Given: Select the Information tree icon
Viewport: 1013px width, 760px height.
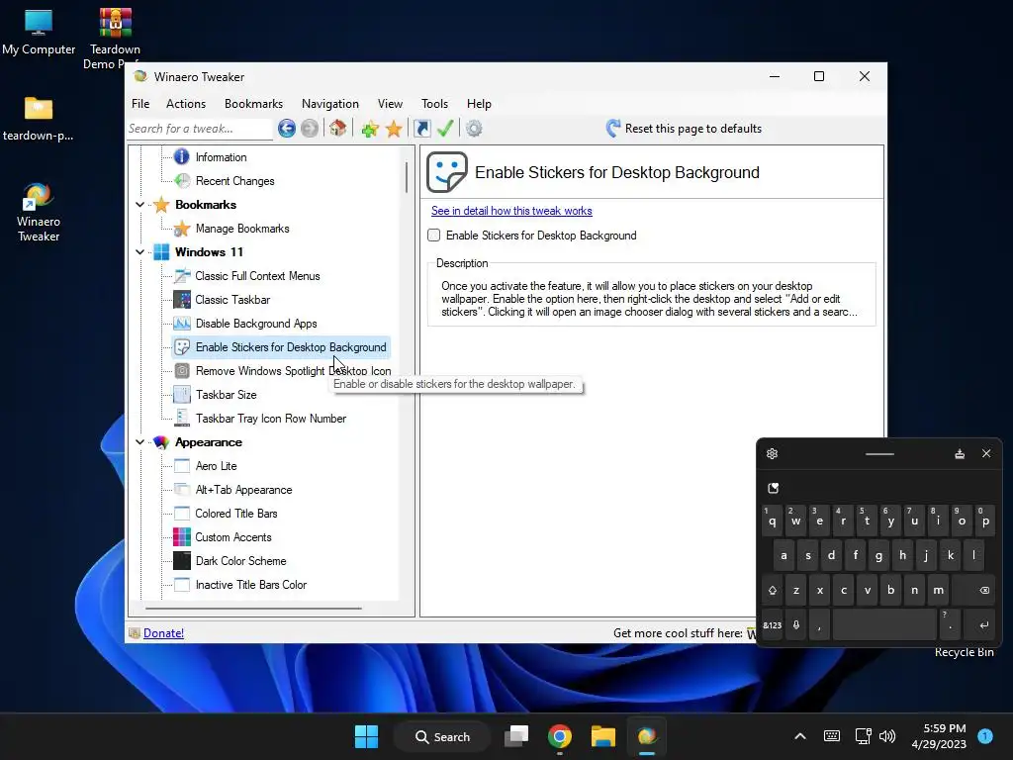Looking at the screenshot, I should click(182, 157).
